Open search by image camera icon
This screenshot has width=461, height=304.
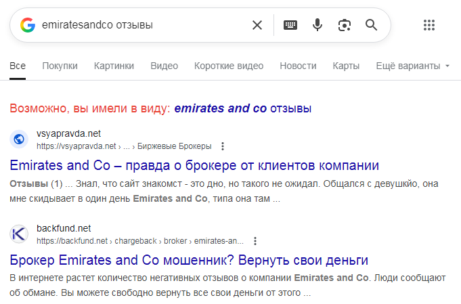[x=345, y=25]
